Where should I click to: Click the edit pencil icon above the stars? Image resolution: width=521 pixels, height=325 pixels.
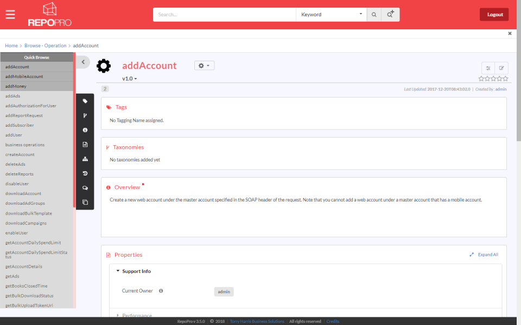tap(501, 68)
